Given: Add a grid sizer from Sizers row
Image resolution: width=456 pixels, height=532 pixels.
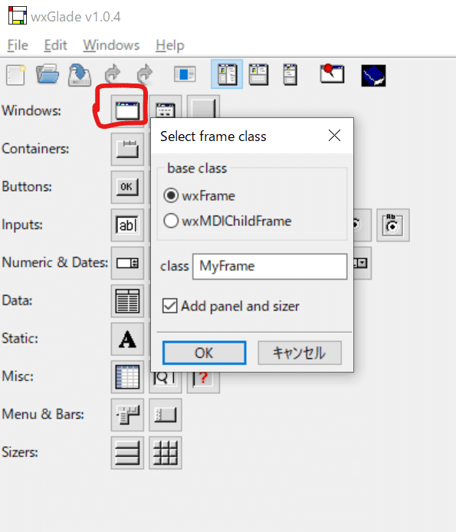Looking at the screenshot, I should [x=166, y=453].
